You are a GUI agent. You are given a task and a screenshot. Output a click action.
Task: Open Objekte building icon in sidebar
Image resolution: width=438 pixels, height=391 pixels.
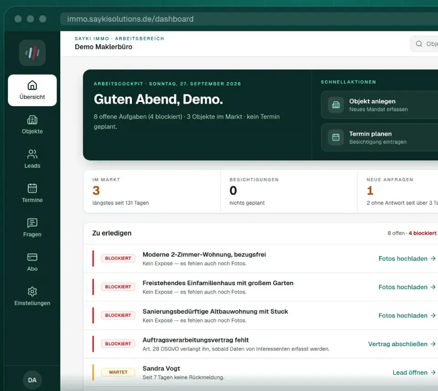(32, 120)
